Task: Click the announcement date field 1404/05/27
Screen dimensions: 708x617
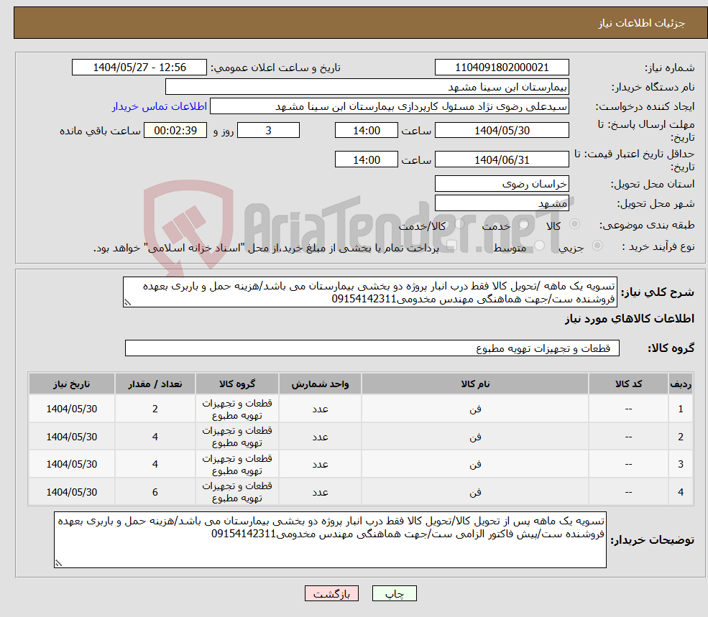Action: (140, 67)
